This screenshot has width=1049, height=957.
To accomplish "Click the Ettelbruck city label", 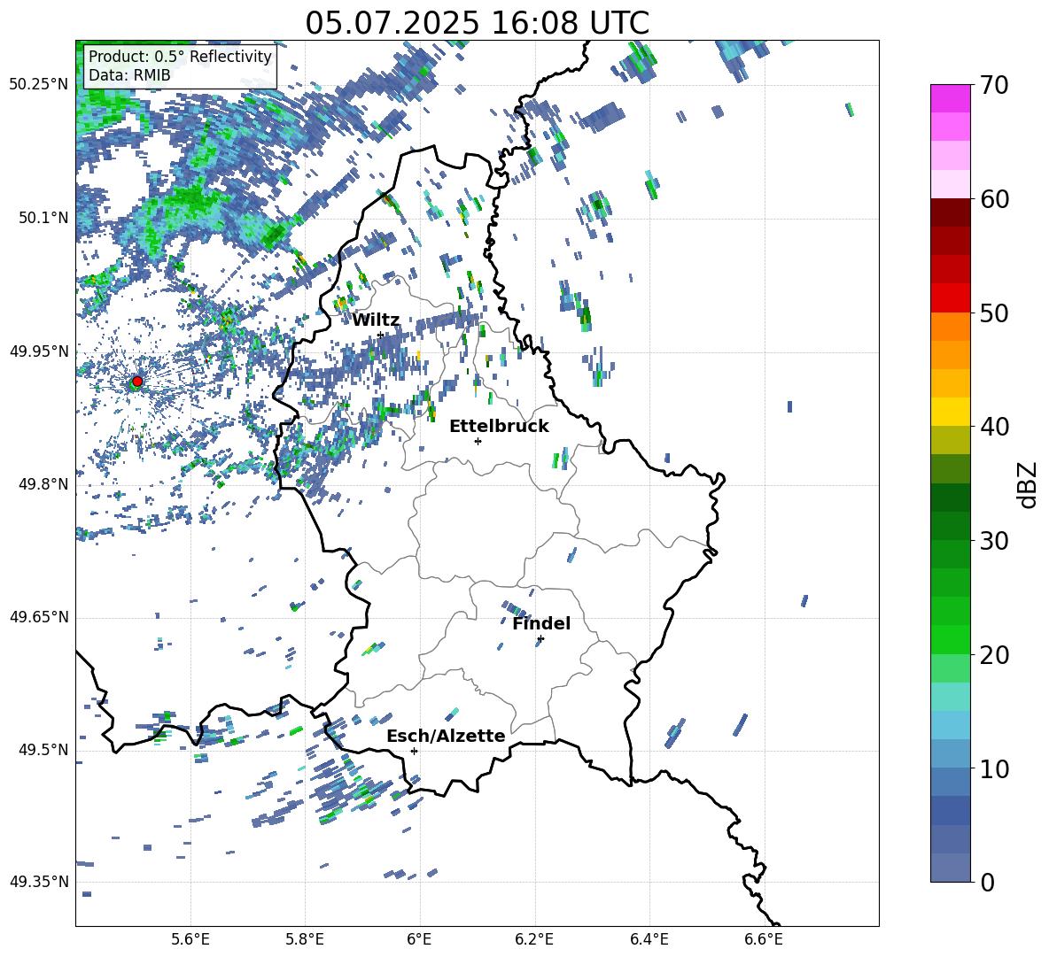I will pyautogui.click(x=499, y=427).
